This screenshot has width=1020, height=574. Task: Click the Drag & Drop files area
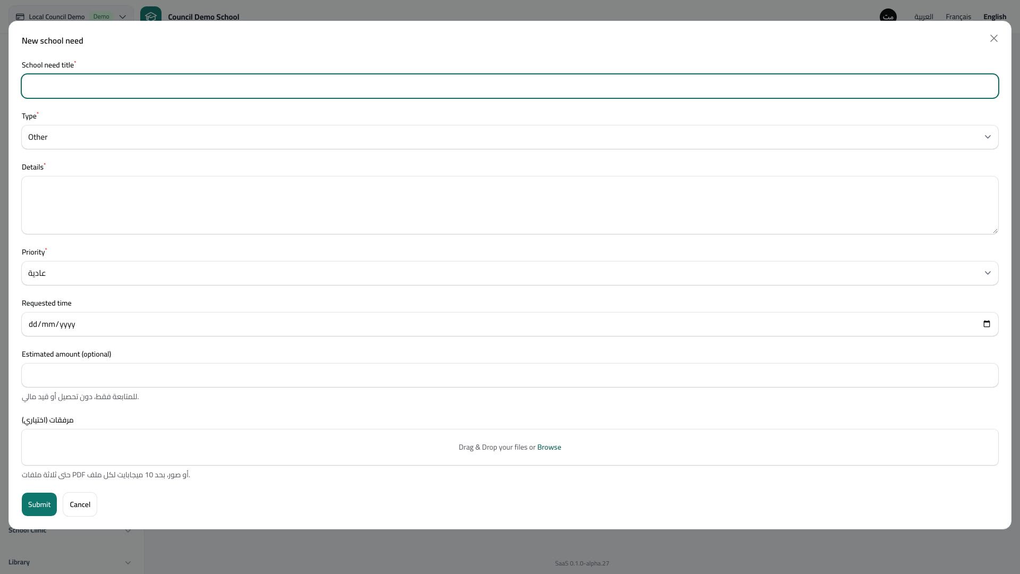pos(510,447)
